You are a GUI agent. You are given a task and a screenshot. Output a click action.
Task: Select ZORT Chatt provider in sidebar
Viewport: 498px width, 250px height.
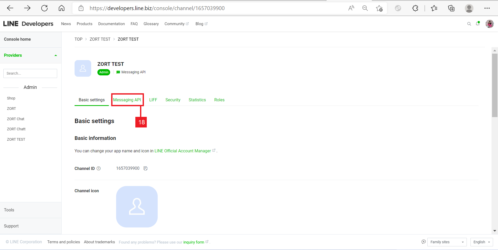pyautogui.click(x=16, y=129)
